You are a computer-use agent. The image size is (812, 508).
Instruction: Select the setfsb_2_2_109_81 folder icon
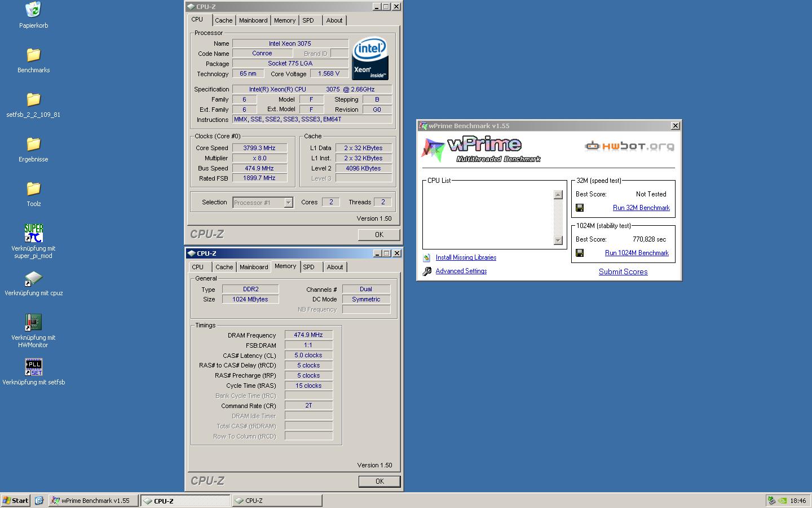click(33, 99)
